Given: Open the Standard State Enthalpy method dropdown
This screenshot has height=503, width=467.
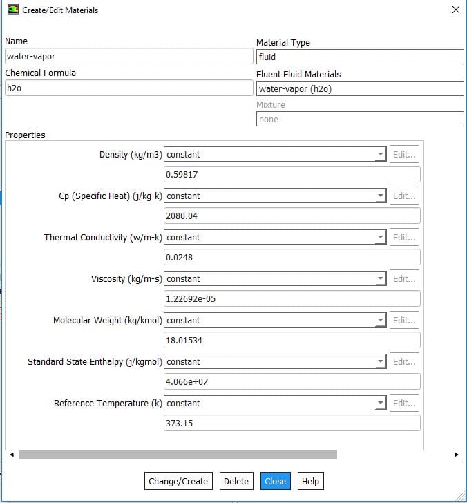Looking at the screenshot, I should click(275, 361).
